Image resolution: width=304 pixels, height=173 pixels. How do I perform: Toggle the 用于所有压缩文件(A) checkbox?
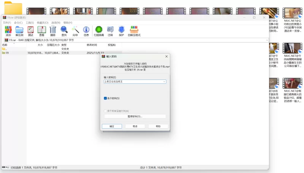[x=105, y=111]
